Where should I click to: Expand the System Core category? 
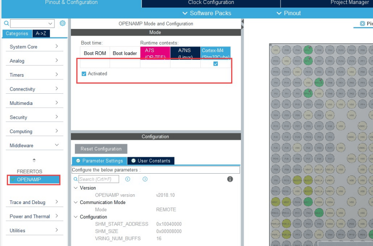coord(34,47)
